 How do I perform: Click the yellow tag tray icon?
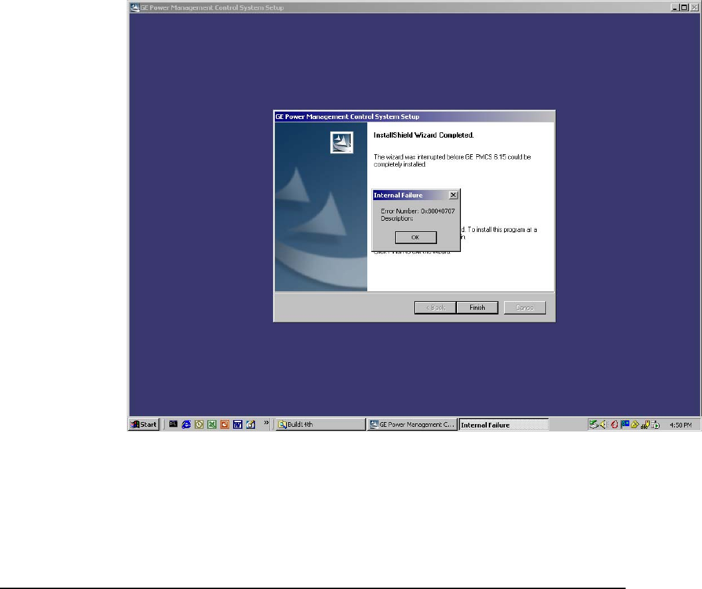(x=635, y=425)
